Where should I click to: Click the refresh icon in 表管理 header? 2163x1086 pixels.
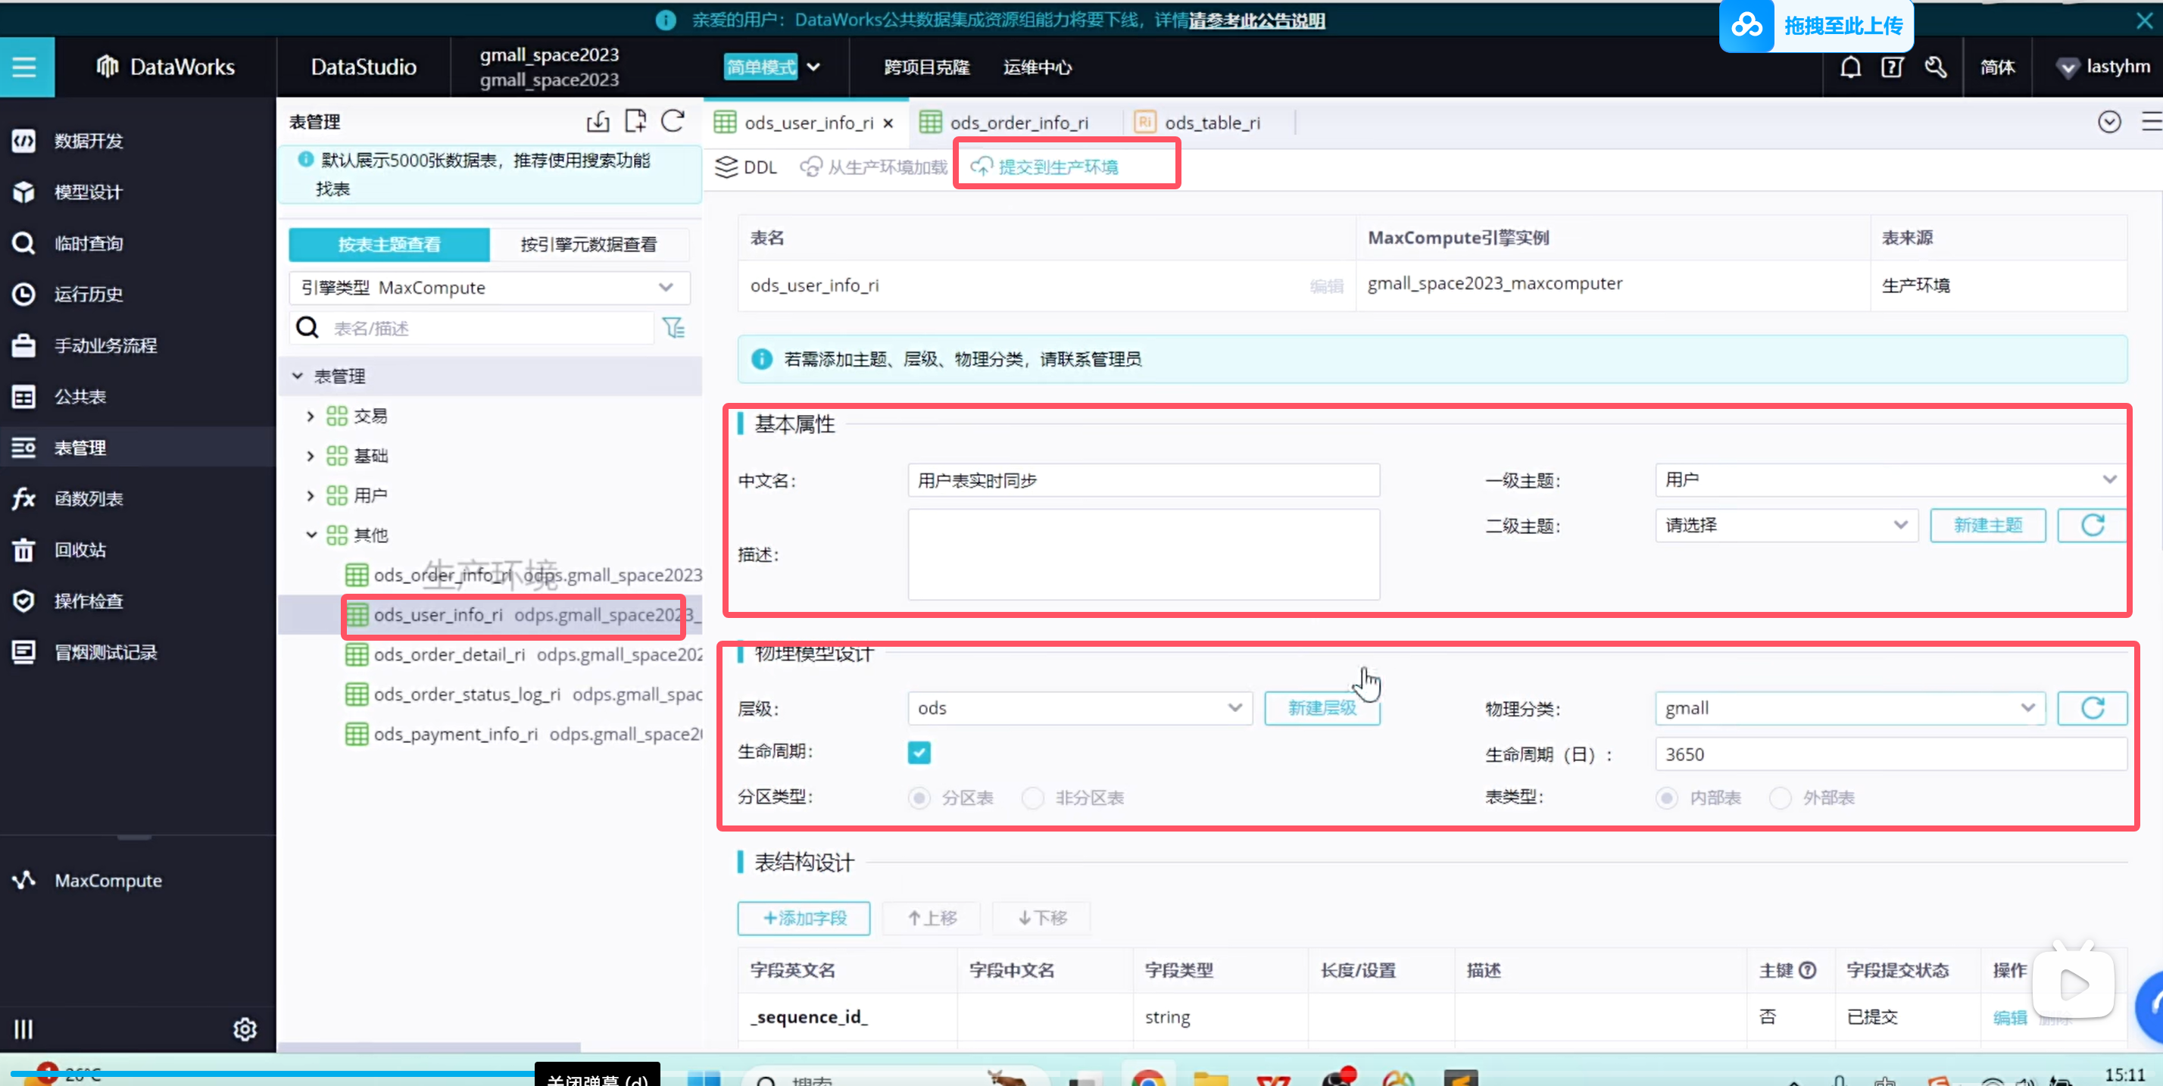click(673, 122)
